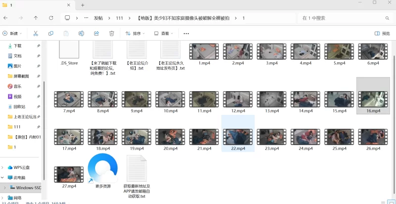Navigate back with the back arrow
Viewport: 396px width, 204px height.
pos(5,18)
